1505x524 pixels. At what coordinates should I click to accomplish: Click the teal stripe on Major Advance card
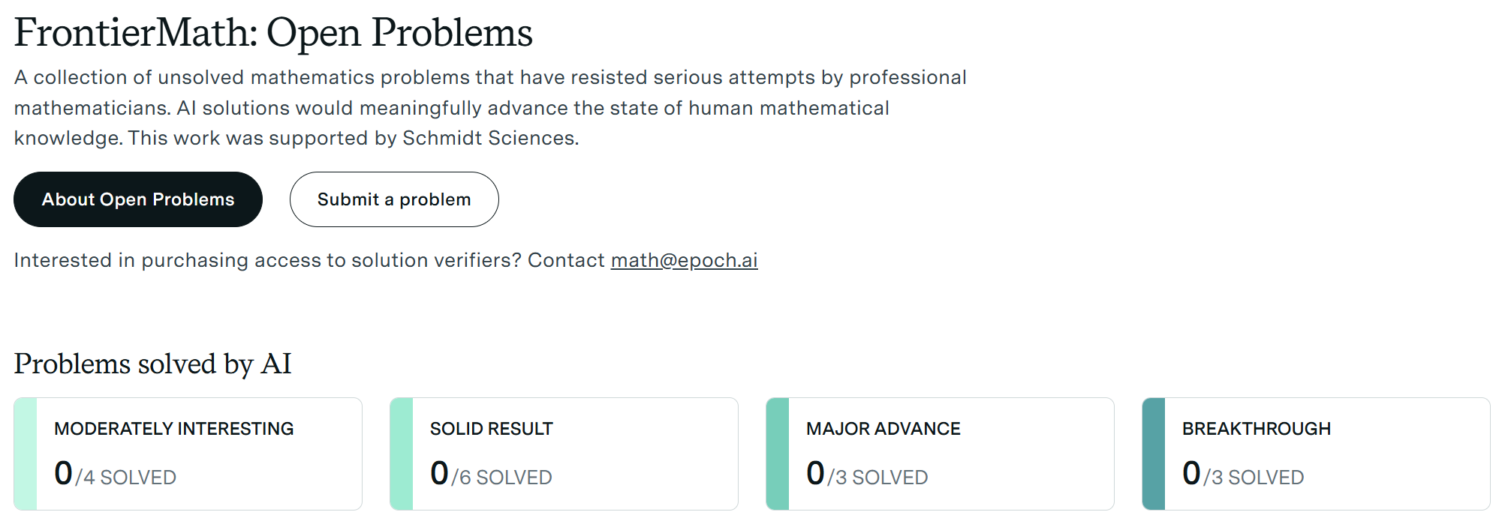pos(778,454)
